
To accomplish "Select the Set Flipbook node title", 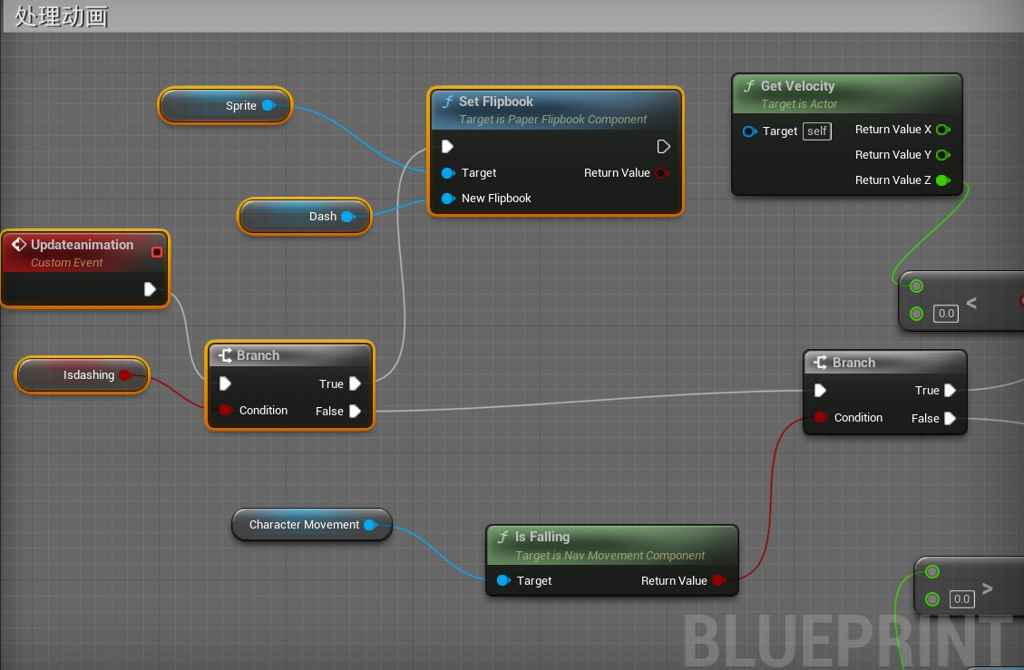I will [x=495, y=102].
